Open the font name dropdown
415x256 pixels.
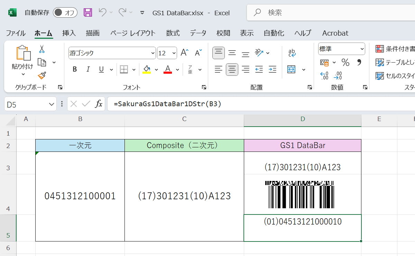point(153,53)
